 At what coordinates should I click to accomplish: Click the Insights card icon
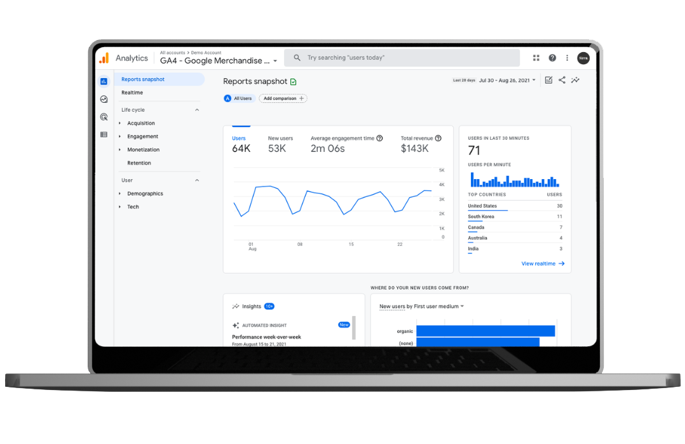point(236,306)
